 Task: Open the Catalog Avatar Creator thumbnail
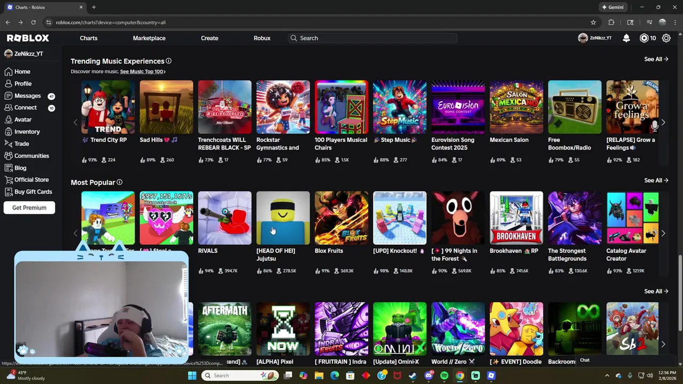(x=632, y=218)
